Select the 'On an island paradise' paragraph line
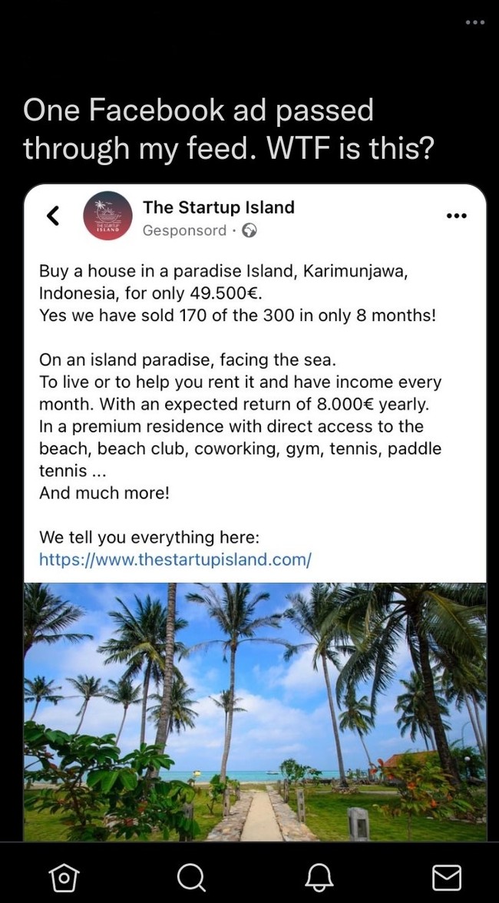 pyautogui.click(x=188, y=359)
